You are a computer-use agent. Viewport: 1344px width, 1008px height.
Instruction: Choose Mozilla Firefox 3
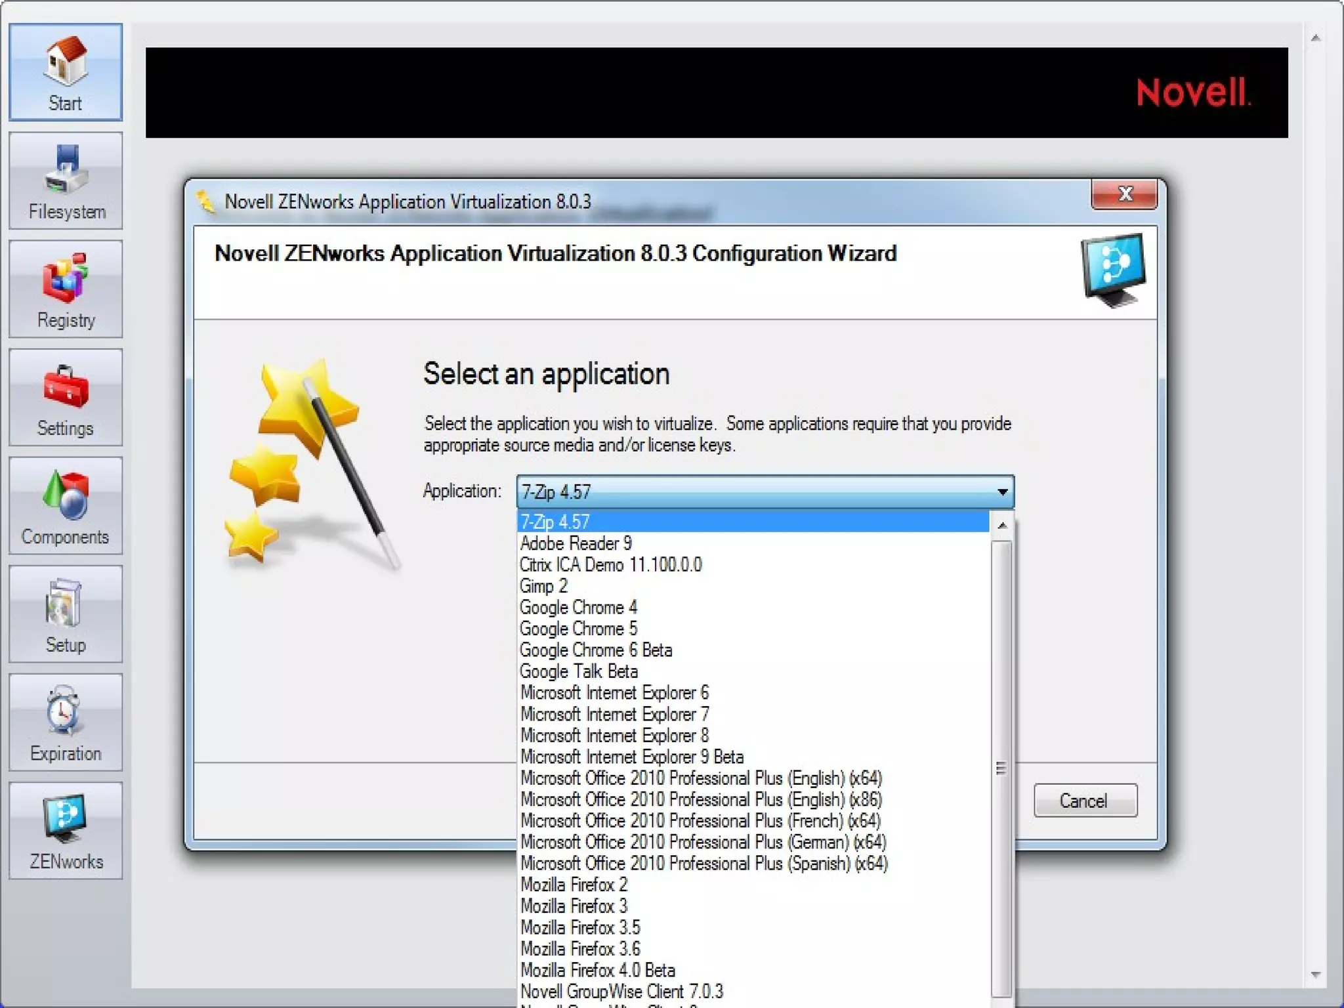pyautogui.click(x=753, y=906)
